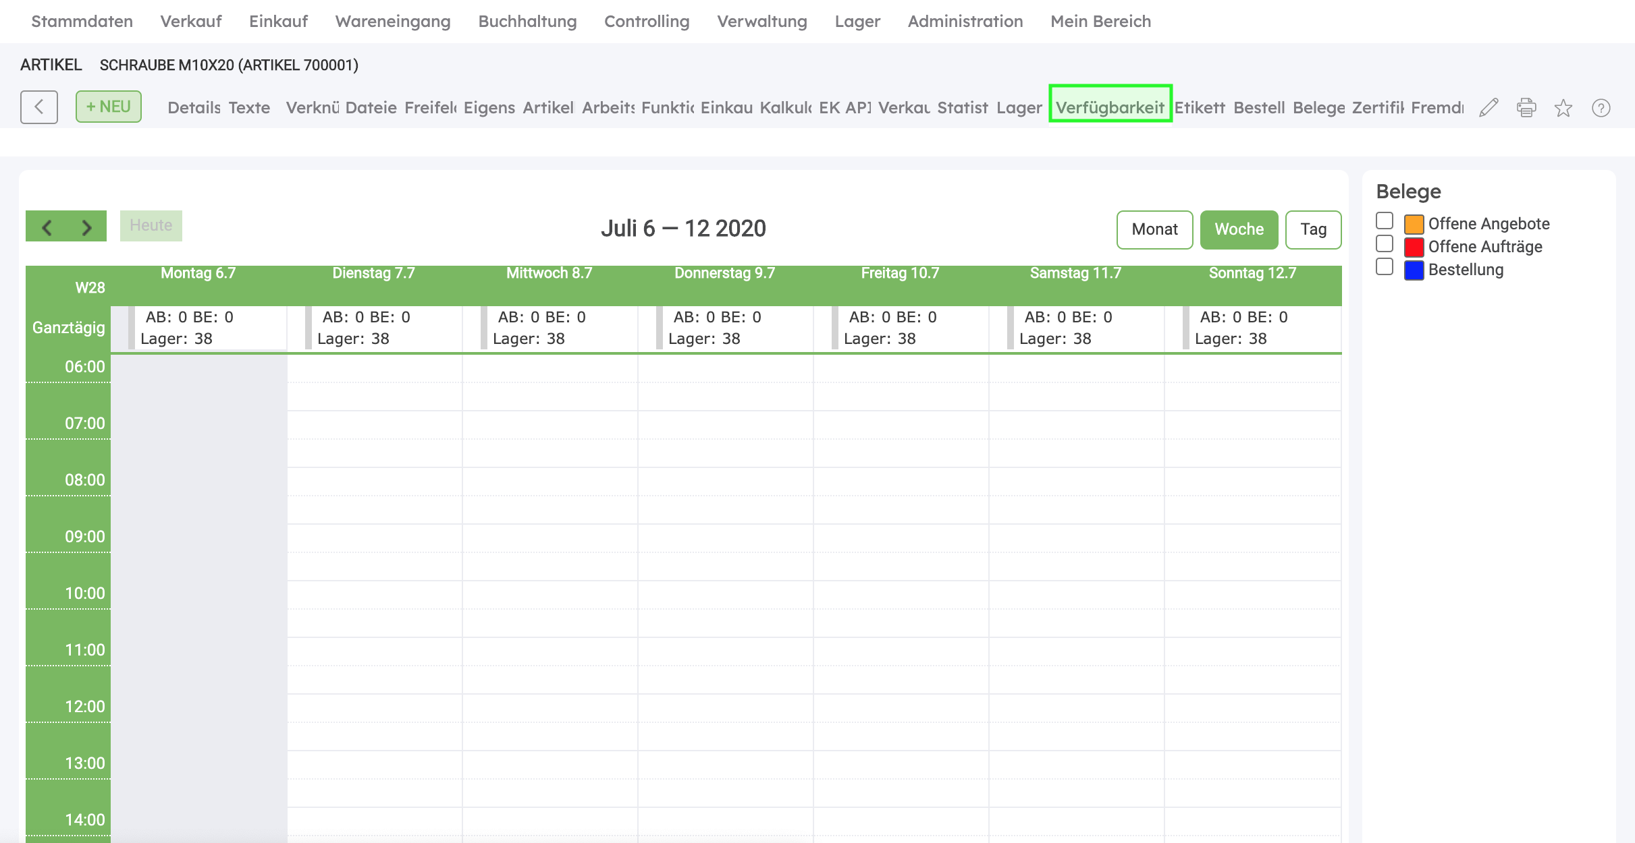
Task: Switch to the Belege tab
Action: (1318, 108)
